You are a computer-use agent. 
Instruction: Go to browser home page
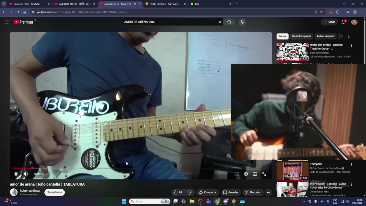pyautogui.click(x=25, y=12)
